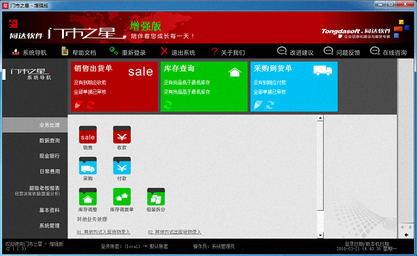Click the 没有货品低于最低库存 text

(x=187, y=83)
